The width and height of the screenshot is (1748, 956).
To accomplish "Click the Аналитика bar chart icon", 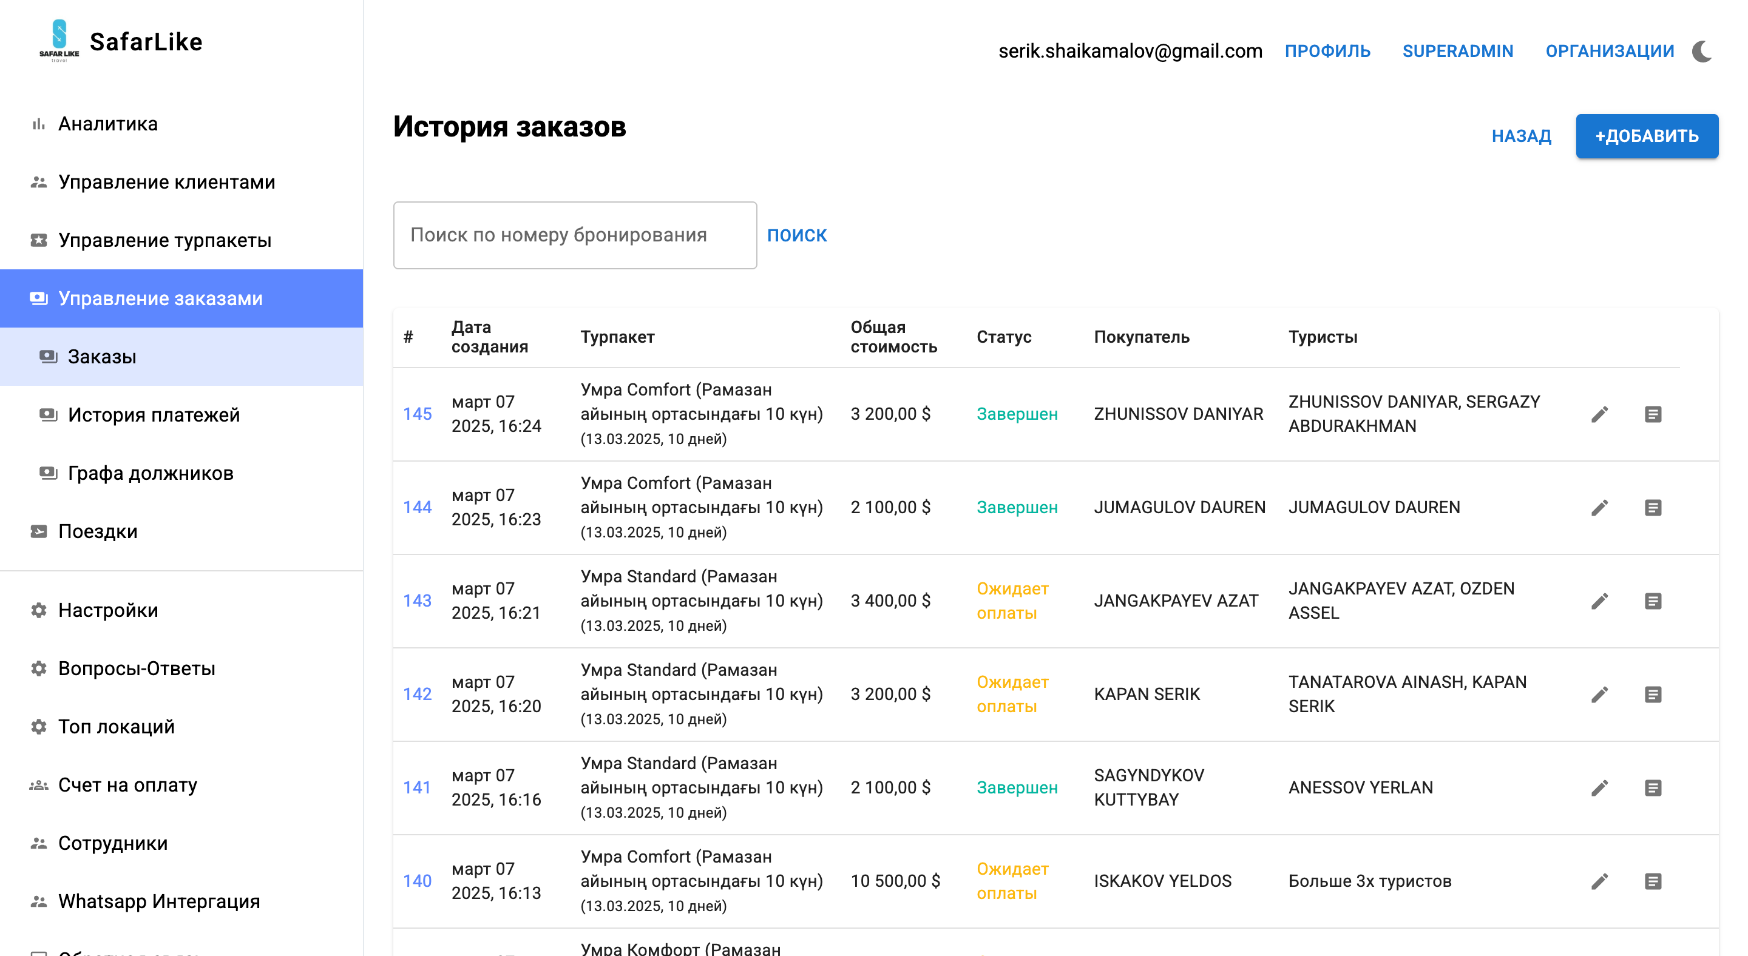I will click(39, 124).
